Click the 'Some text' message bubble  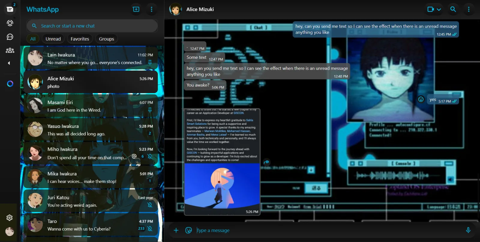click(204, 57)
